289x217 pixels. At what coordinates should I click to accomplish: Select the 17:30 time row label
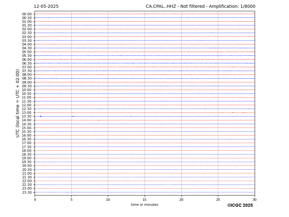27,147
